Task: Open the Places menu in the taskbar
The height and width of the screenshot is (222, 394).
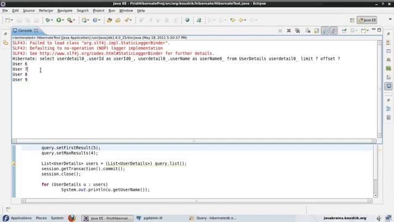Action: coord(41,218)
